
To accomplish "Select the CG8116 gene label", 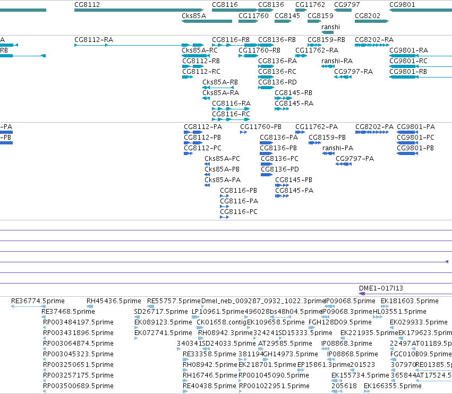I will click(x=225, y=5).
